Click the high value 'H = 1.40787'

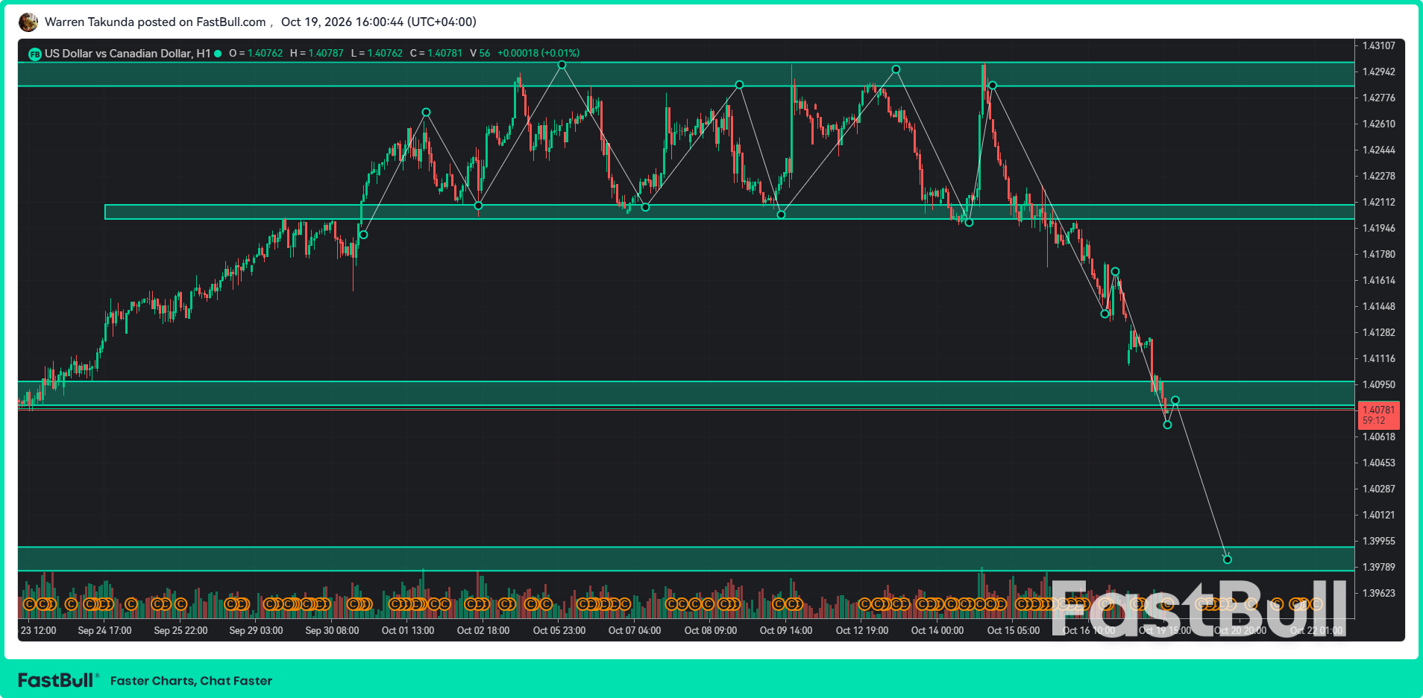pos(317,54)
